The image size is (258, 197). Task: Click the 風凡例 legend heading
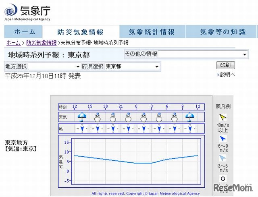[223, 107]
